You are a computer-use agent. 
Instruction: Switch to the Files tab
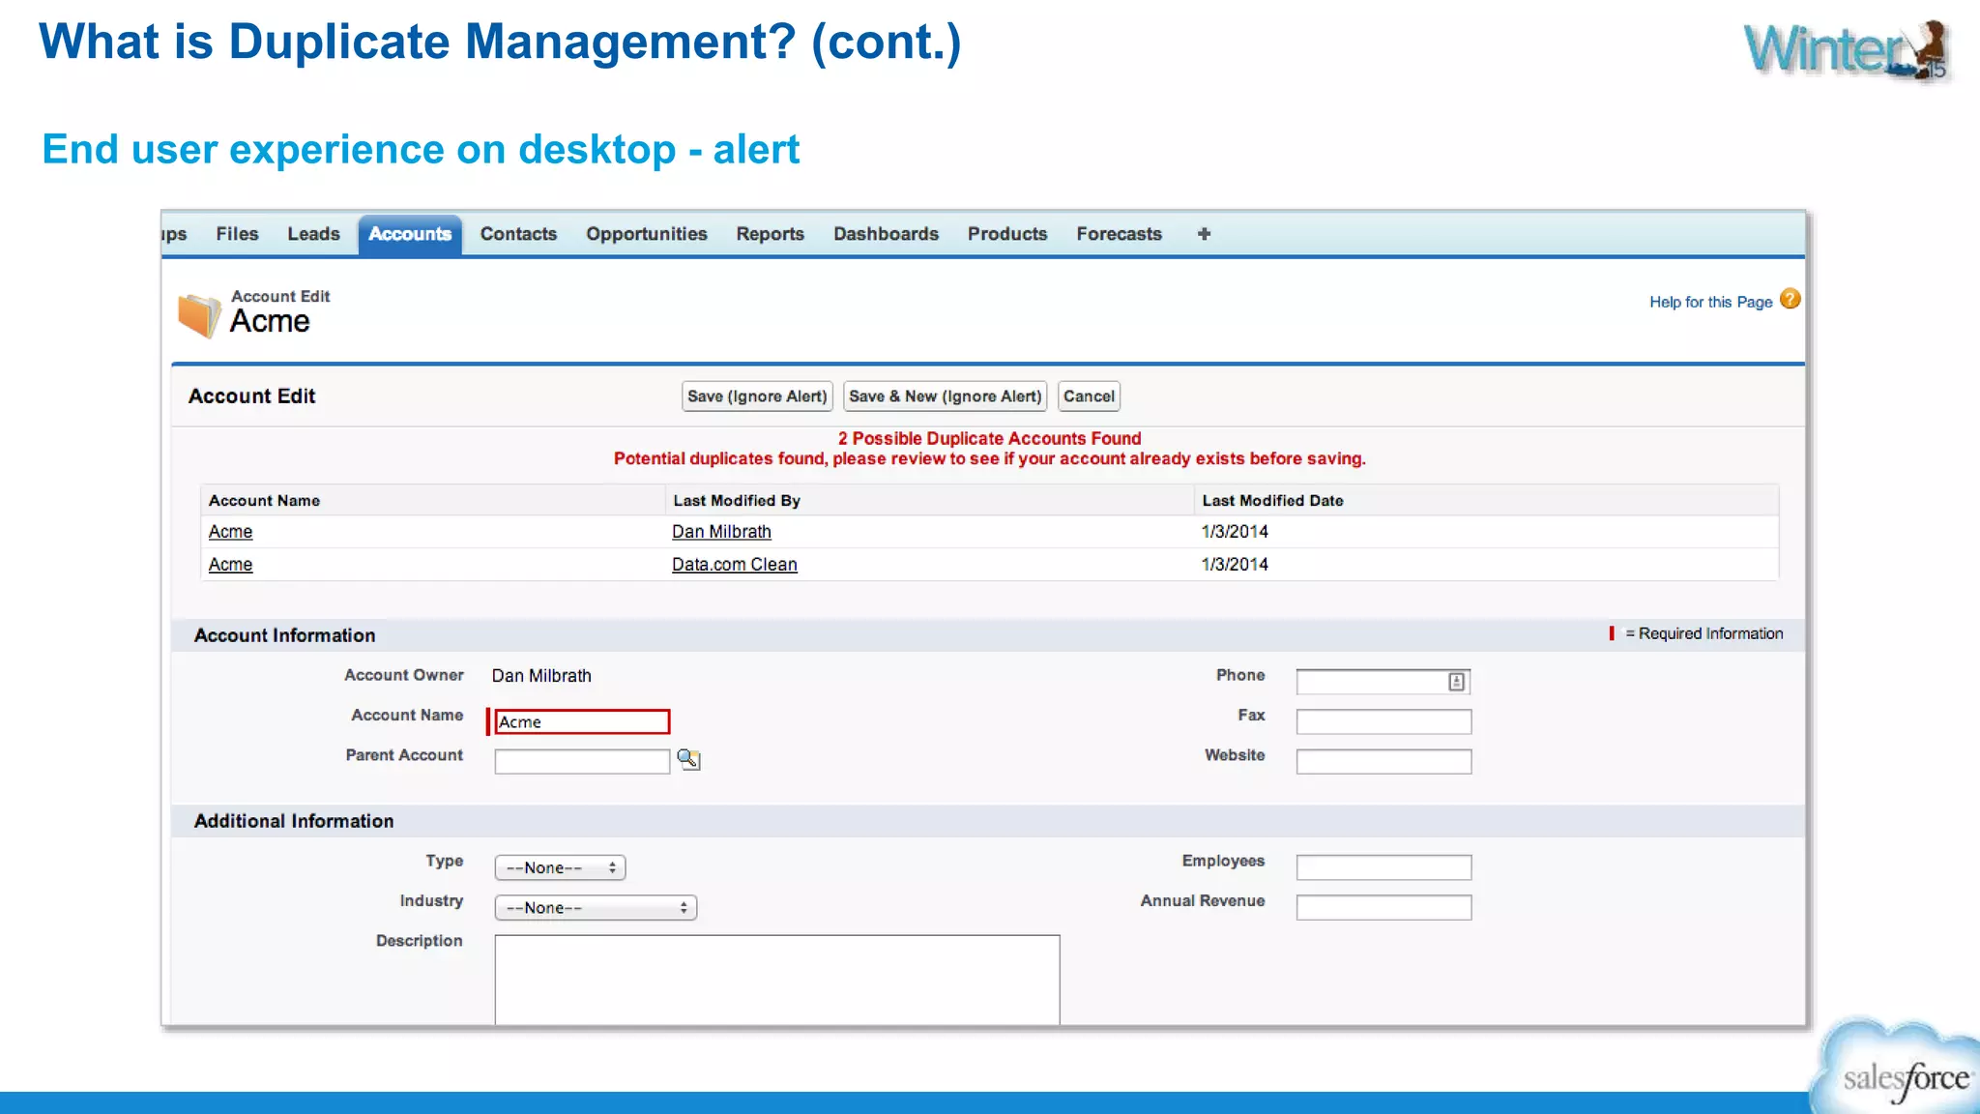point(237,234)
